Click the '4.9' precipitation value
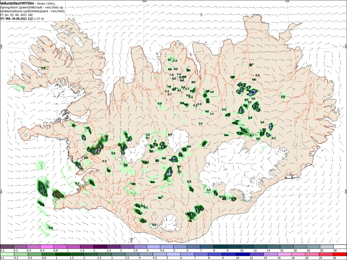Image resolution: width=347 pixels, height=260 pixels. tap(239, 133)
